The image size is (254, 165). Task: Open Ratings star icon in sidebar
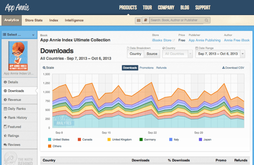coord(5,136)
